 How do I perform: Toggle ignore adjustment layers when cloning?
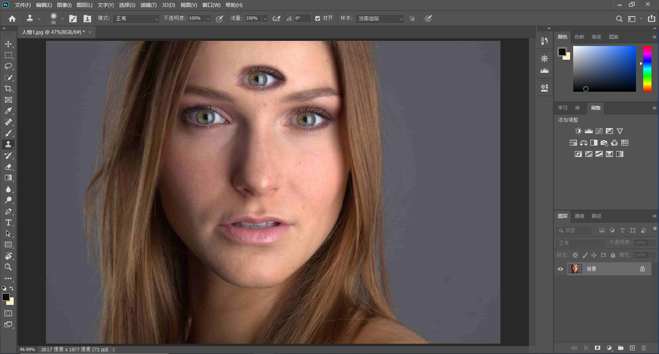[412, 19]
